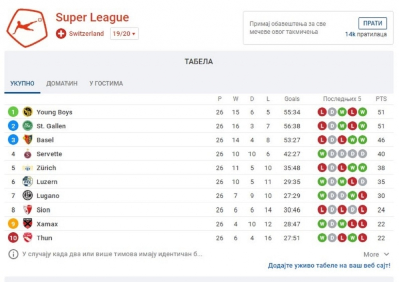399x282 pixels.
Task: Open the Switzerland country link
Action: tap(87, 34)
